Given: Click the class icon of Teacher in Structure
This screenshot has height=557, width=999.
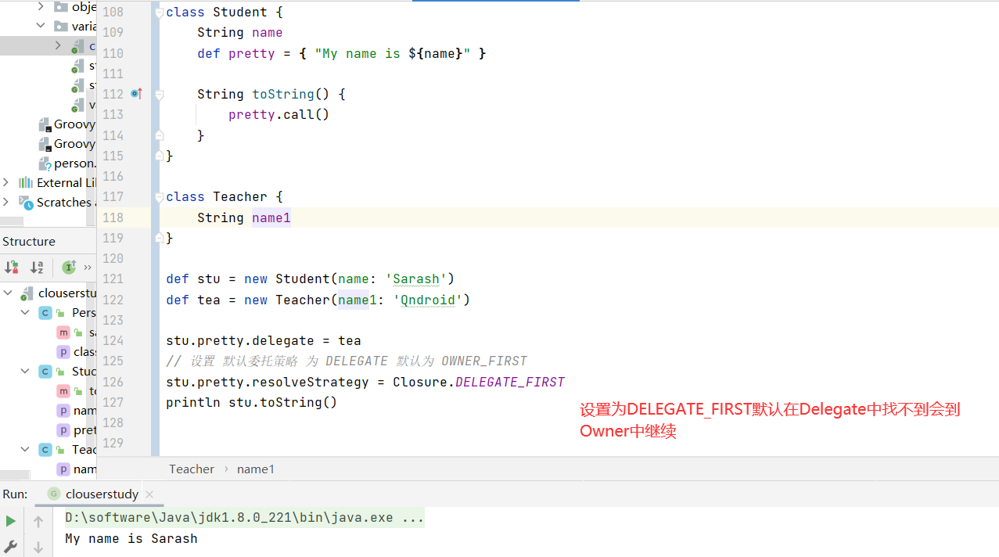Looking at the screenshot, I should click(x=45, y=450).
